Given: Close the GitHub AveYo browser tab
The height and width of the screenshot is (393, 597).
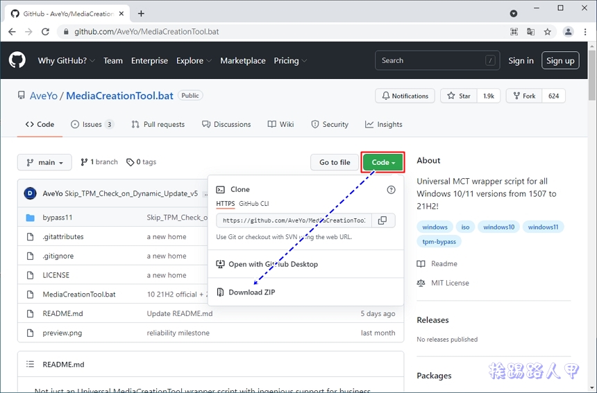Looking at the screenshot, I should tap(121, 14).
